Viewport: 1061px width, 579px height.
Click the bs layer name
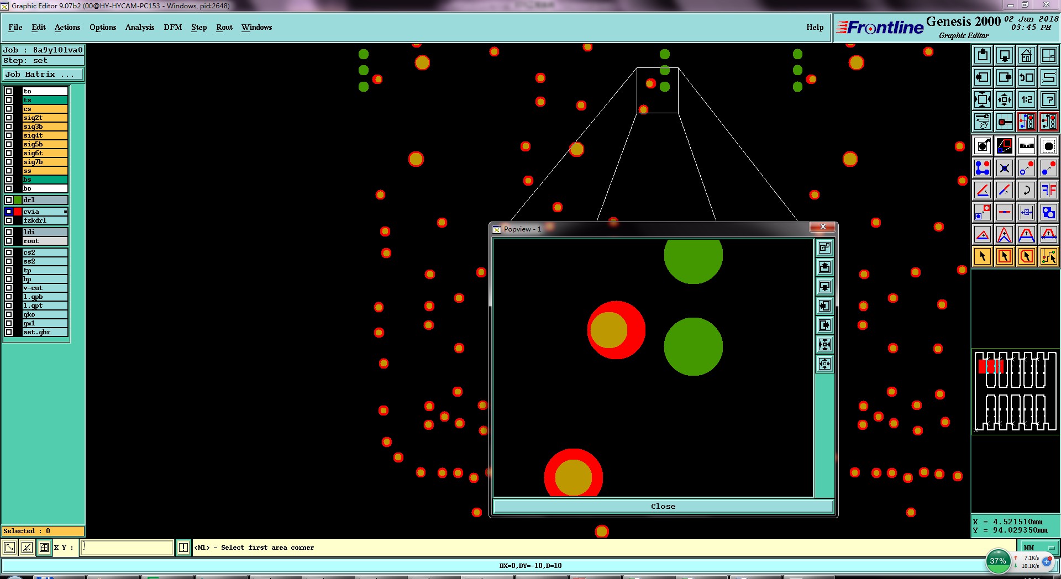45,180
